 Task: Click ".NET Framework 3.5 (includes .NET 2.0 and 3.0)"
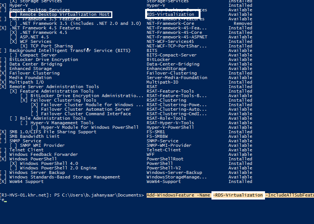click(81, 23)
